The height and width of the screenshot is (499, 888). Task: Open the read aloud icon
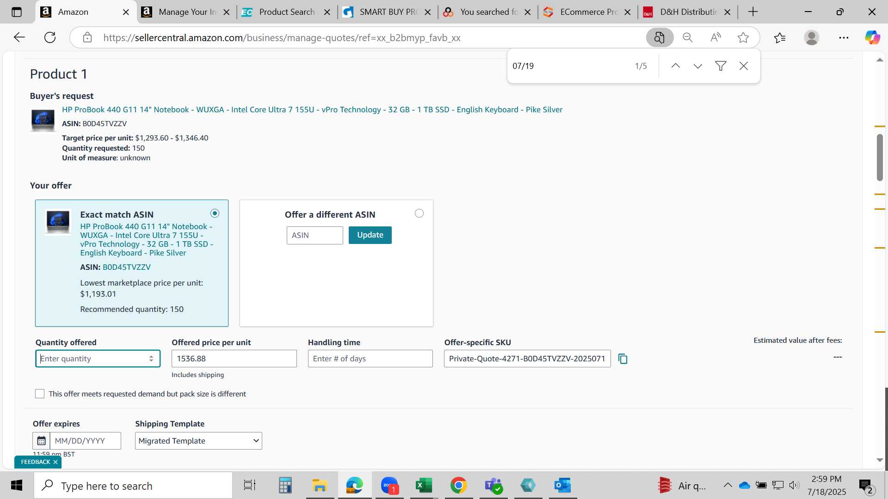point(715,37)
